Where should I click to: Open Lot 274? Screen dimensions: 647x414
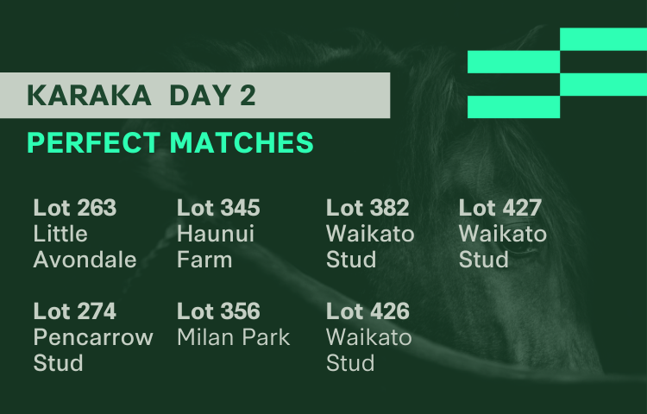[75, 311]
